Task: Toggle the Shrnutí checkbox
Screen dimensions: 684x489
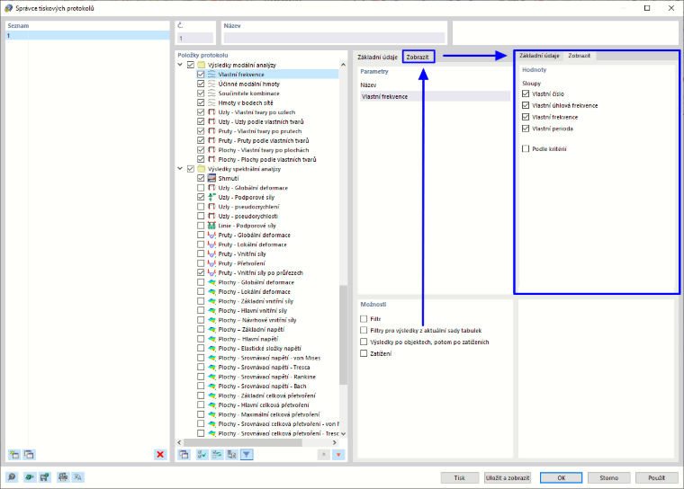Action: point(201,178)
